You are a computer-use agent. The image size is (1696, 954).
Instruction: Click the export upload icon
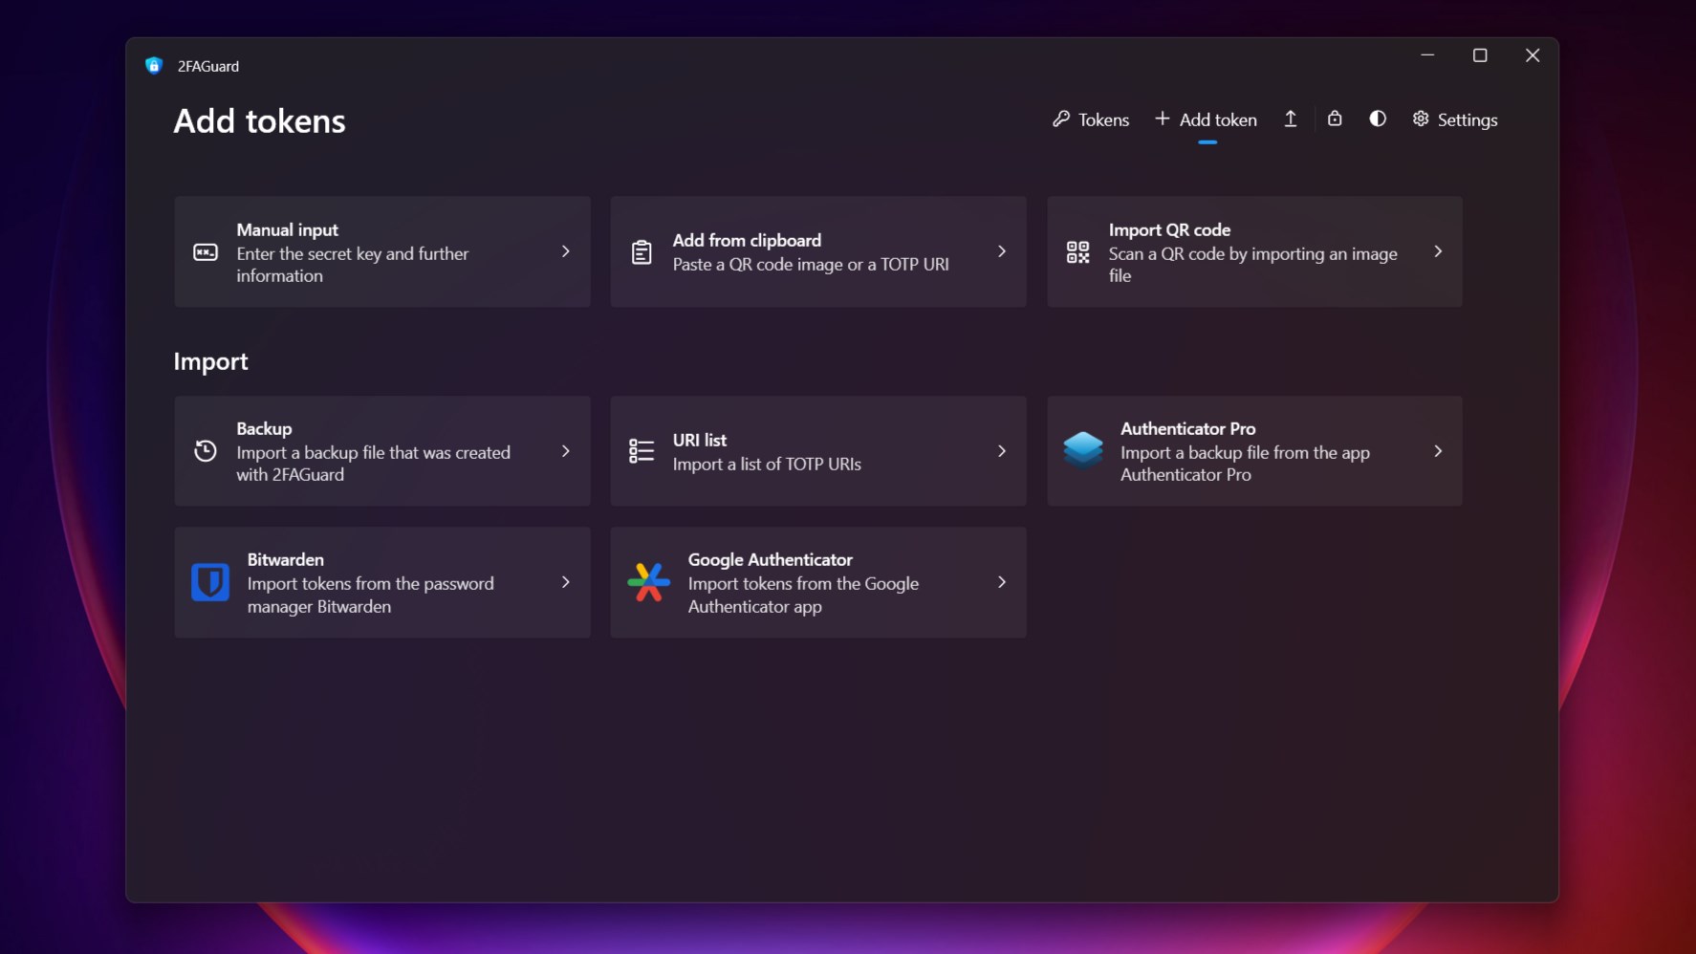pos(1290,119)
